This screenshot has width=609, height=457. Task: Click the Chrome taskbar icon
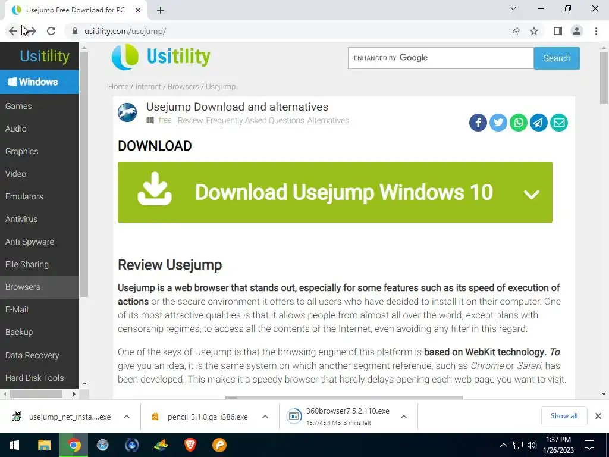click(x=74, y=445)
